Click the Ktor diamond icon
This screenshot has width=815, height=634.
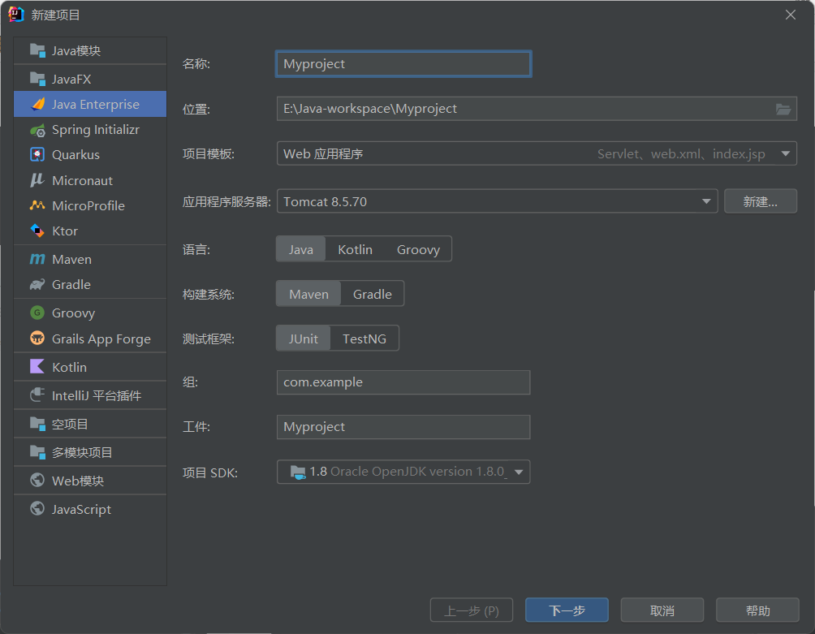(37, 231)
